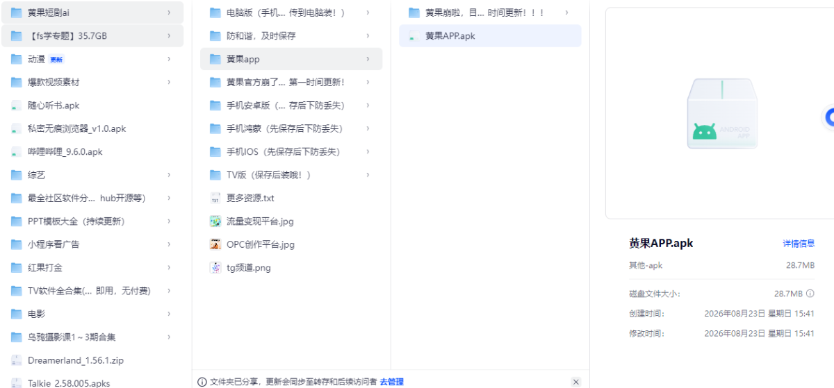Expand chevron of 黄果官方崩了 folder
This screenshot has width=834, height=388.
[368, 82]
